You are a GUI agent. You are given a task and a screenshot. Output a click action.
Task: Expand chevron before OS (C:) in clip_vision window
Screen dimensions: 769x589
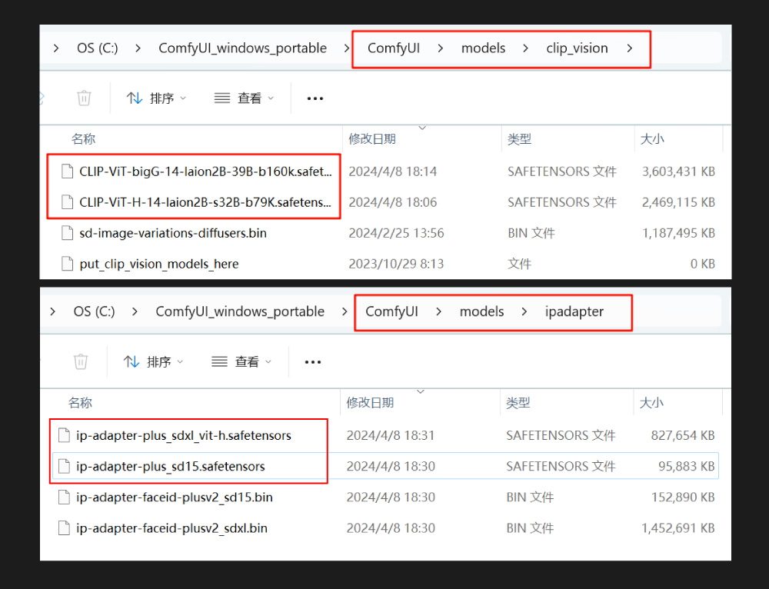(x=56, y=48)
